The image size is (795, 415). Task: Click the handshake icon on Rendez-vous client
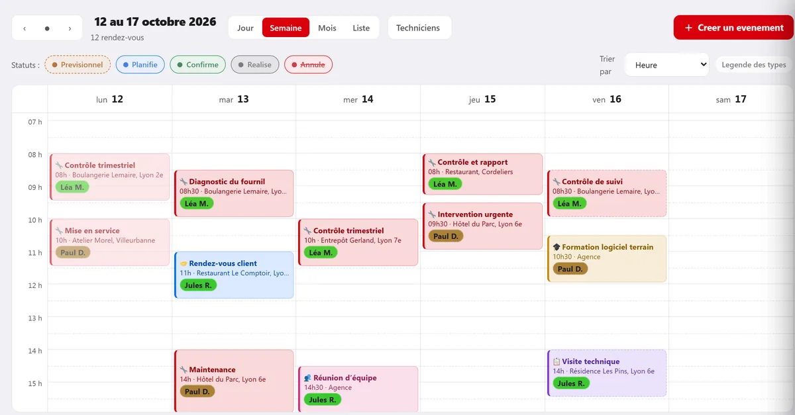[x=184, y=263]
